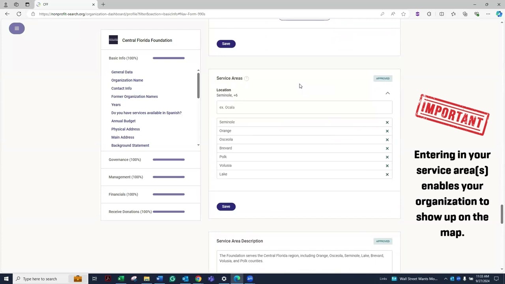
Task: Click the Service Areas help question icon
Action: click(246, 78)
